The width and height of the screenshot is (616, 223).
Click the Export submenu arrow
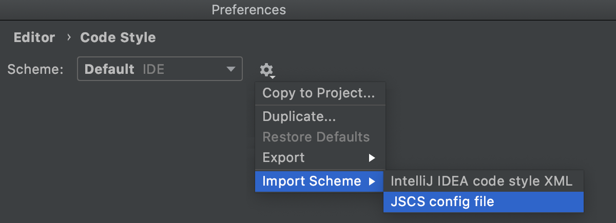click(372, 158)
